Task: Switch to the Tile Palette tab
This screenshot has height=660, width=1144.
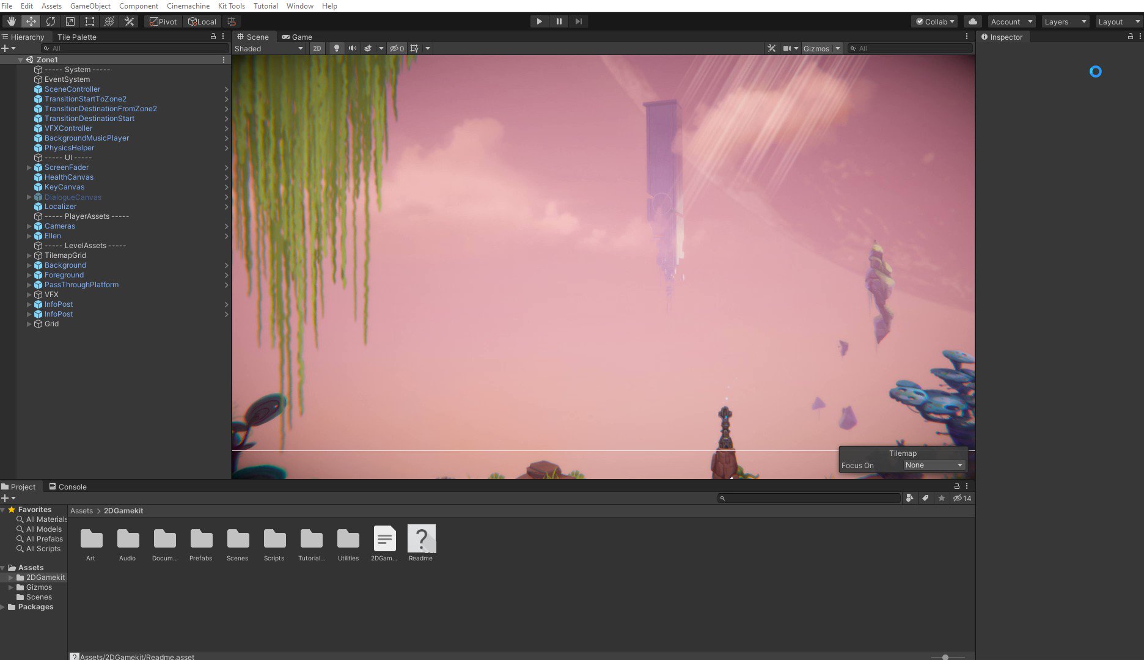Action: [77, 37]
